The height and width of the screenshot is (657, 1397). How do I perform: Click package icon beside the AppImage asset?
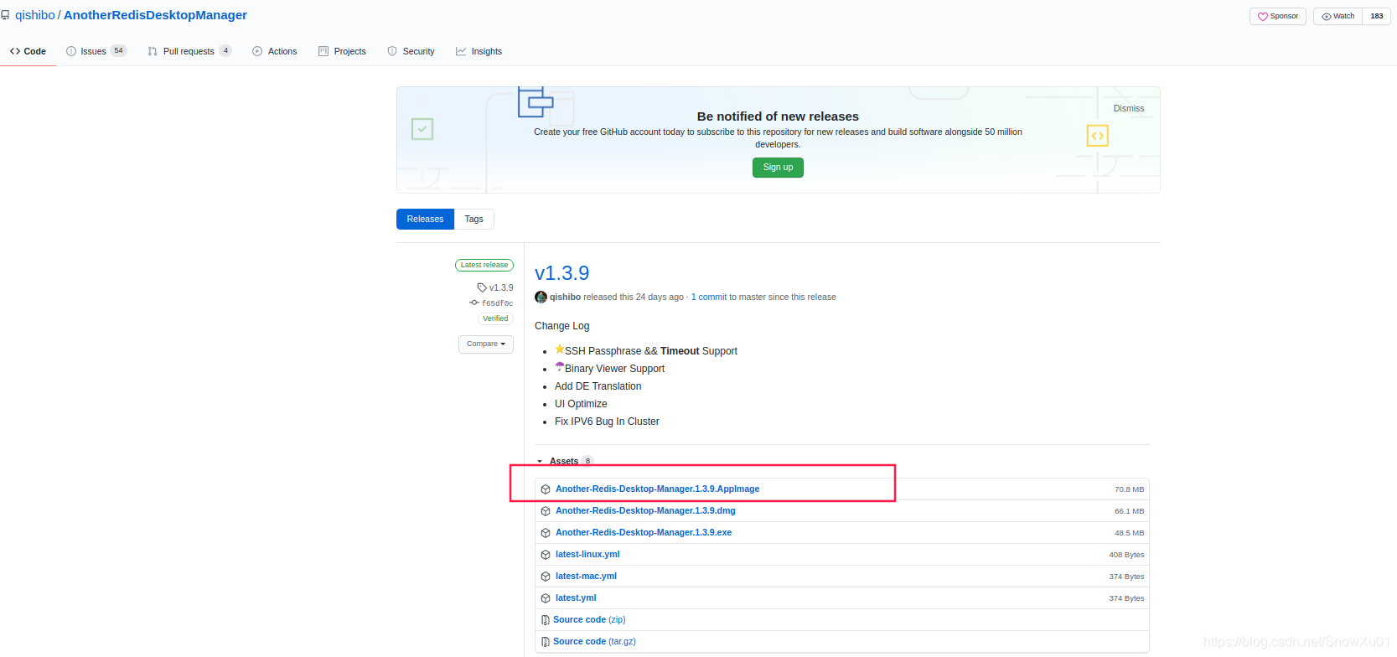[x=546, y=489]
